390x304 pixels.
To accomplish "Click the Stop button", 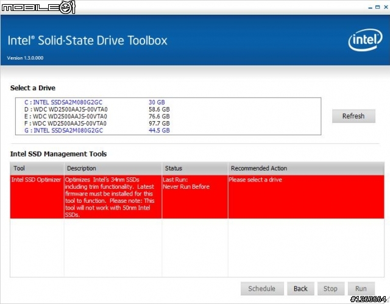I will (x=330, y=289).
